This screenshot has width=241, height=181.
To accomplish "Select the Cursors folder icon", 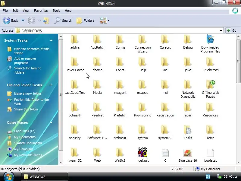I will [x=165, y=40].
